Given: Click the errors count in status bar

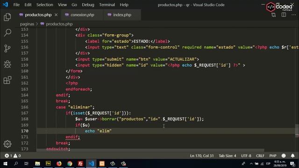Looking at the screenshot, I should (x=8, y=156).
